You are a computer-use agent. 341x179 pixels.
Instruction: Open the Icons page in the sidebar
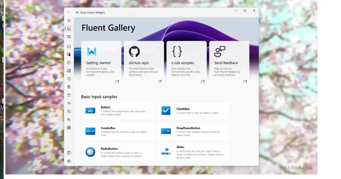pyautogui.click(x=69, y=37)
